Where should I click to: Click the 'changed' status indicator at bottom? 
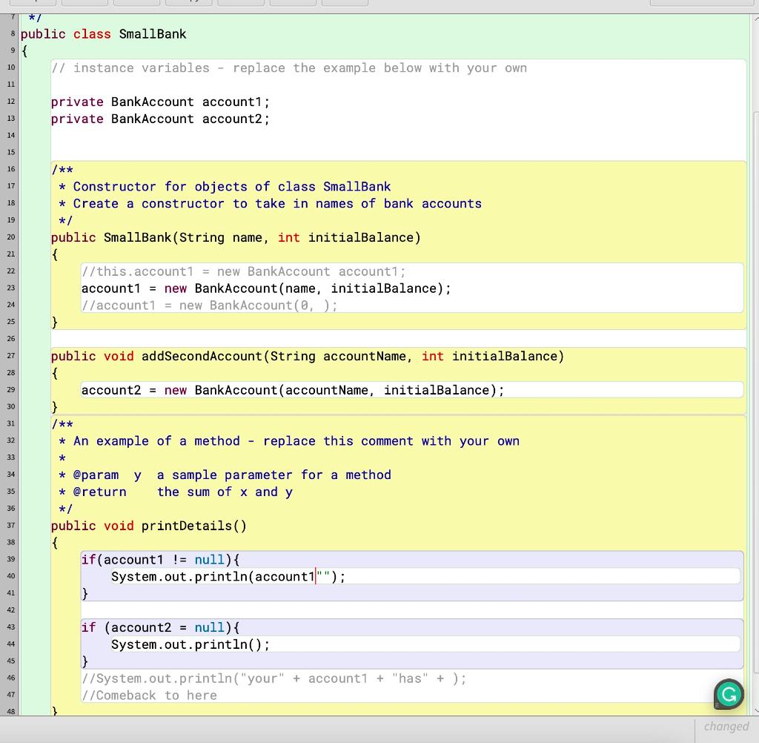[x=728, y=726]
